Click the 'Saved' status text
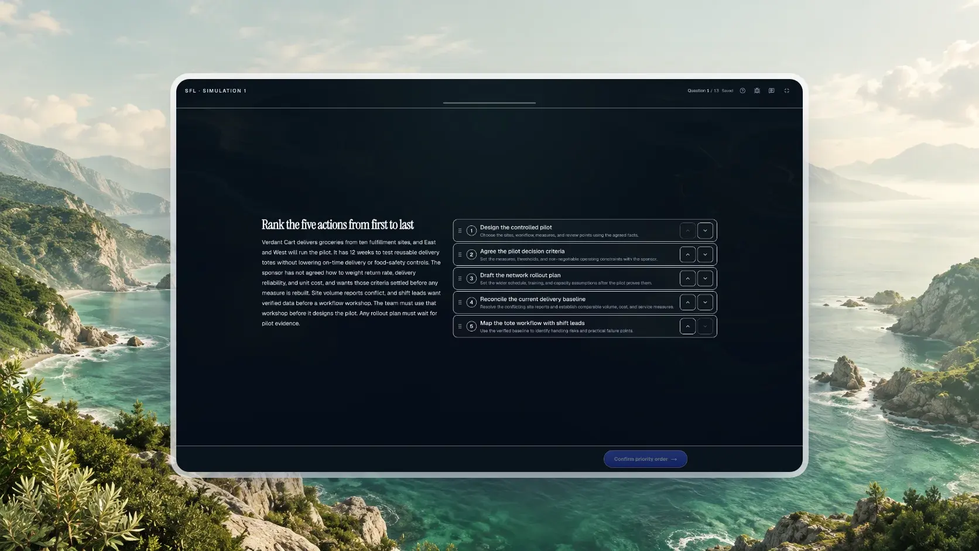979x551 pixels. coord(727,91)
